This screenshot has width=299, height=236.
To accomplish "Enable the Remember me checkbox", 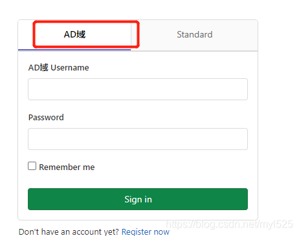I will (32, 166).
